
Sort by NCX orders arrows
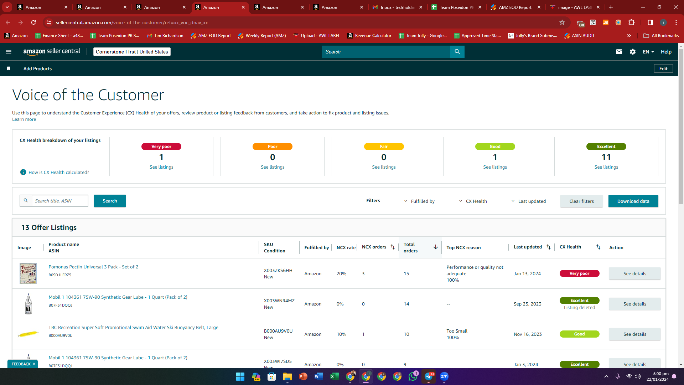point(393,247)
